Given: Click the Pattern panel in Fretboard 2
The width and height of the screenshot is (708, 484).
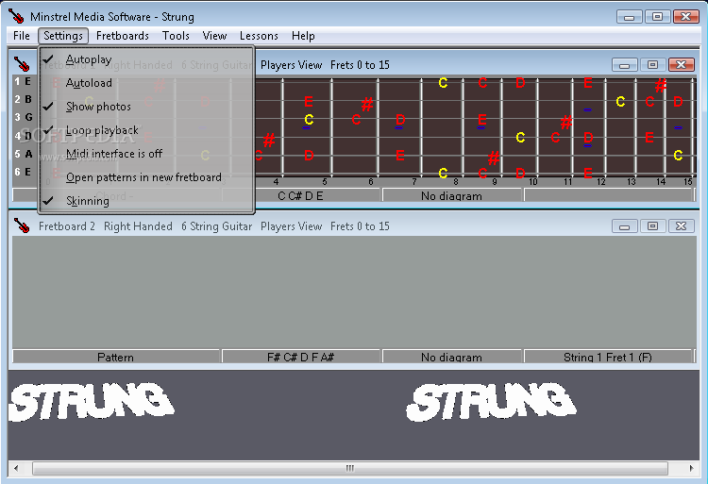Looking at the screenshot, I should point(116,357).
